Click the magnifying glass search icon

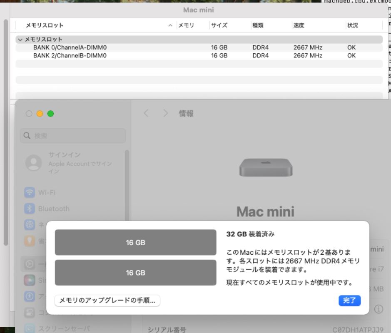click(27, 136)
